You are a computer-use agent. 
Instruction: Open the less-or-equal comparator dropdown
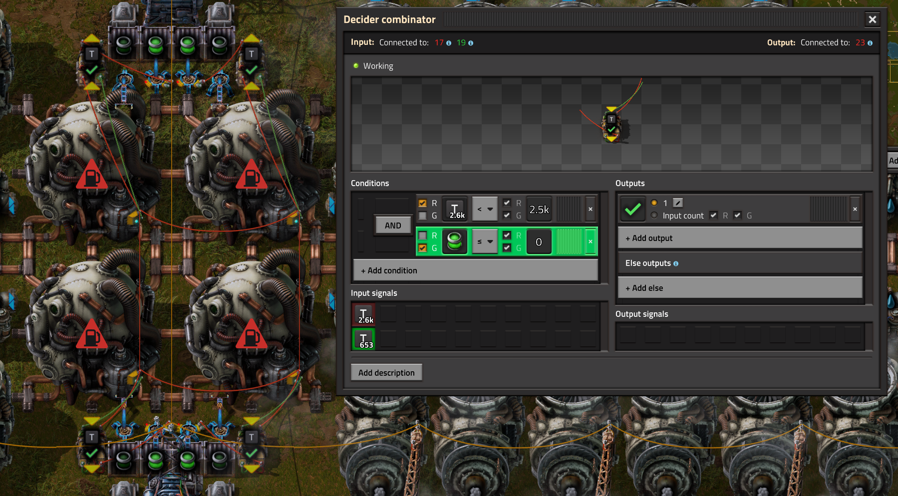click(x=485, y=242)
